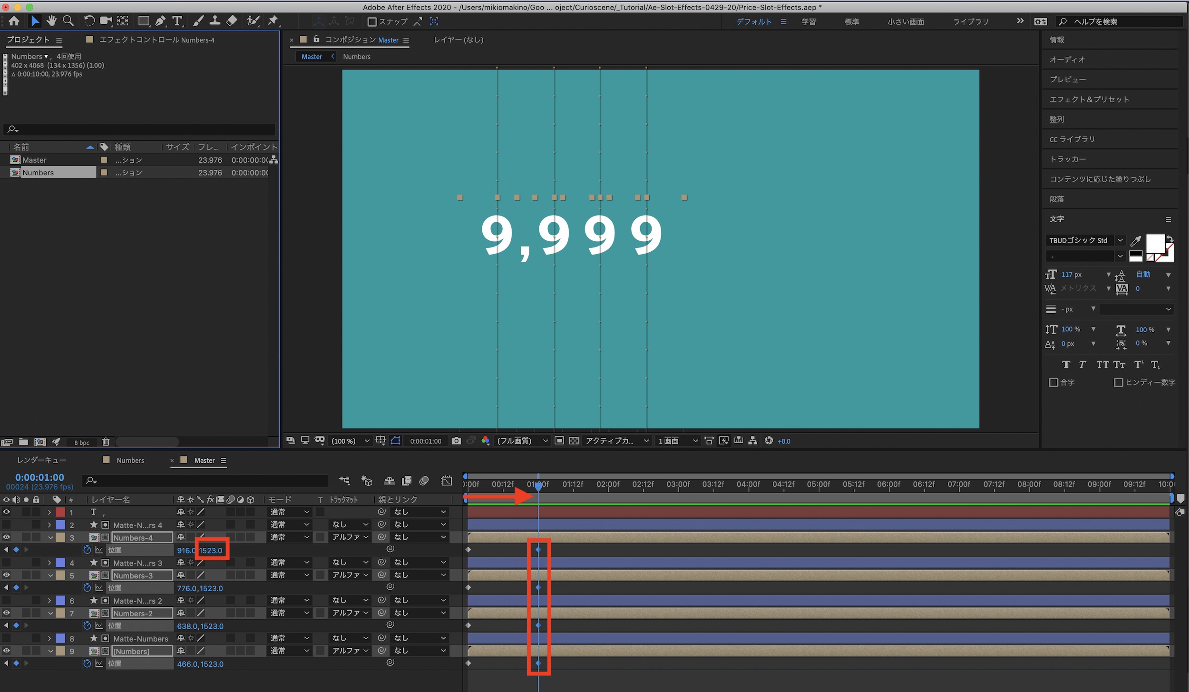This screenshot has height=692, width=1189.
Task: Select the Horizontal Type tool
Action: pos(177,21)
